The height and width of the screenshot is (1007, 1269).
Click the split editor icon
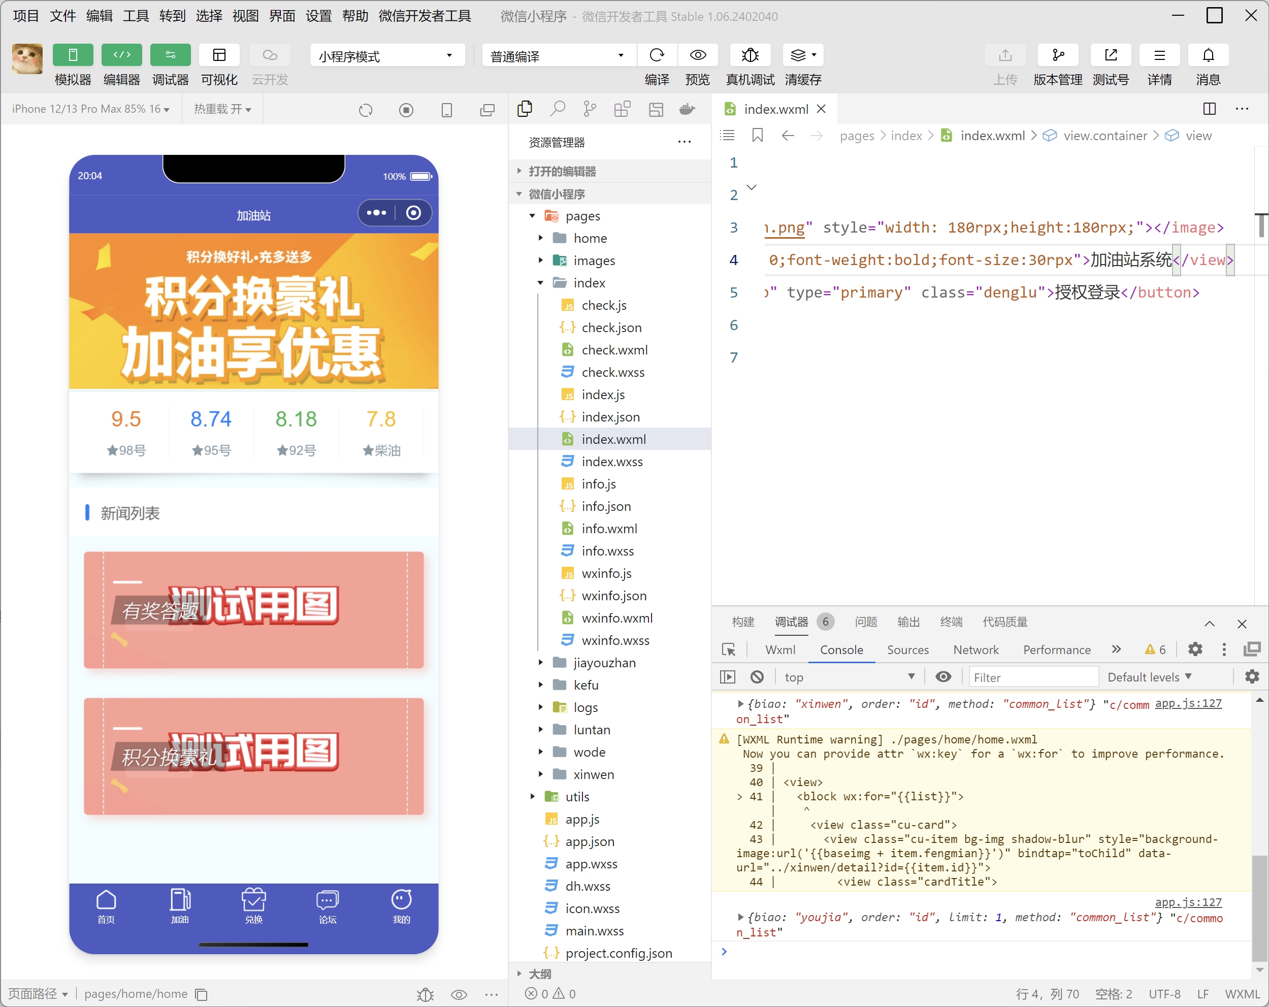pyautogui.click(x=1210, y=109)
